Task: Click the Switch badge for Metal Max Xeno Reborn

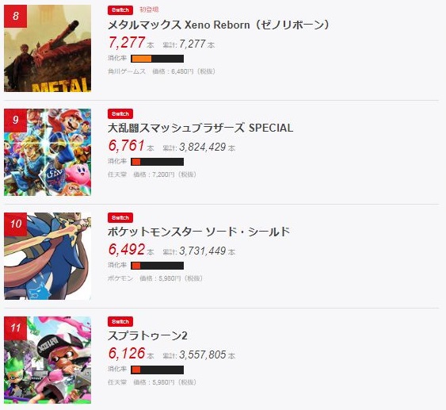Action: click(x=120, y=10)
